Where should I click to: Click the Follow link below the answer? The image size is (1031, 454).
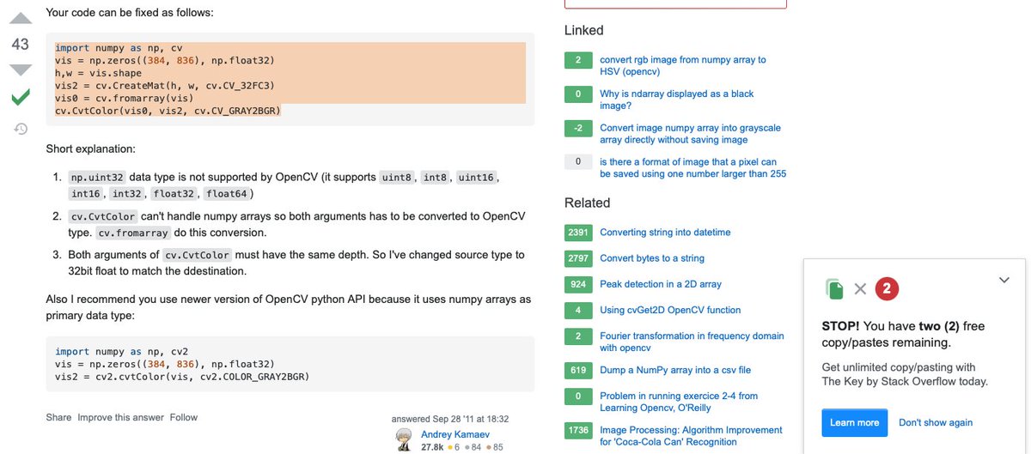click(183, 417)
